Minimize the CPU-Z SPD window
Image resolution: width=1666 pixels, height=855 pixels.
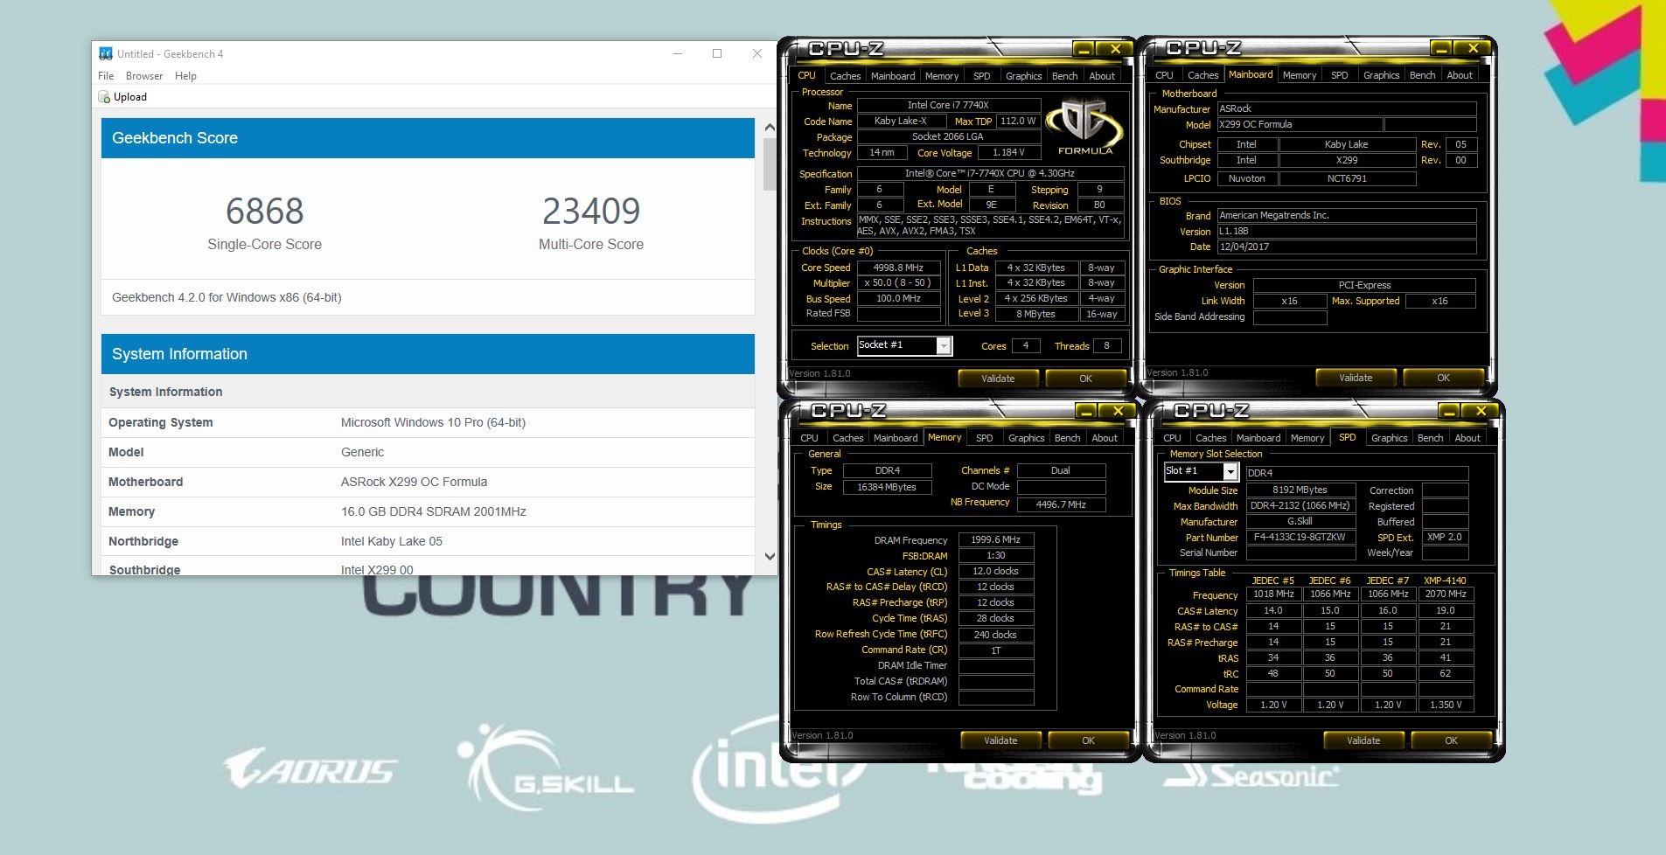[x=1449, y=411]
